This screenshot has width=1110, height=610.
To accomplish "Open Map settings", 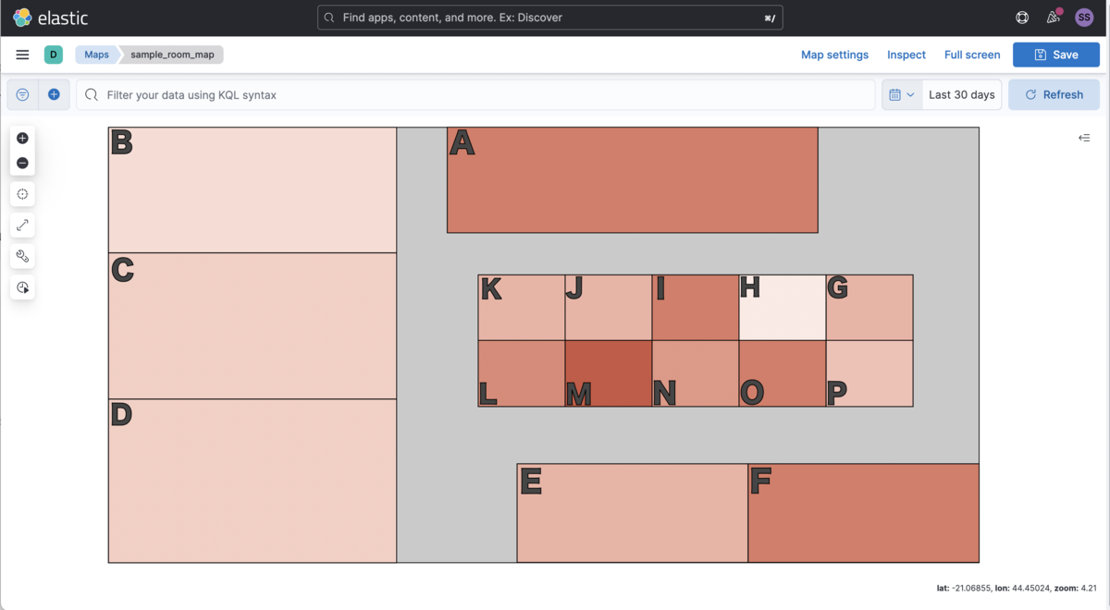I will (x=834, y=55).
